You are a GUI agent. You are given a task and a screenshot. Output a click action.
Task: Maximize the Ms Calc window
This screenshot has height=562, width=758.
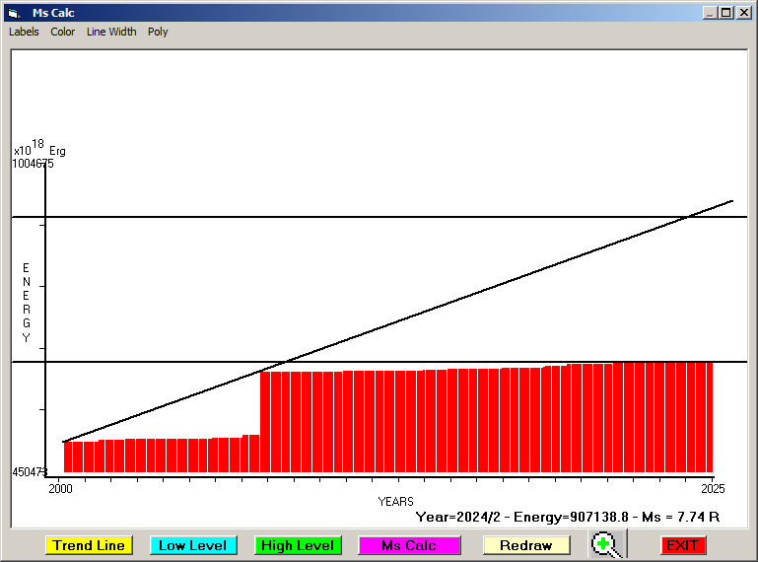726,13
